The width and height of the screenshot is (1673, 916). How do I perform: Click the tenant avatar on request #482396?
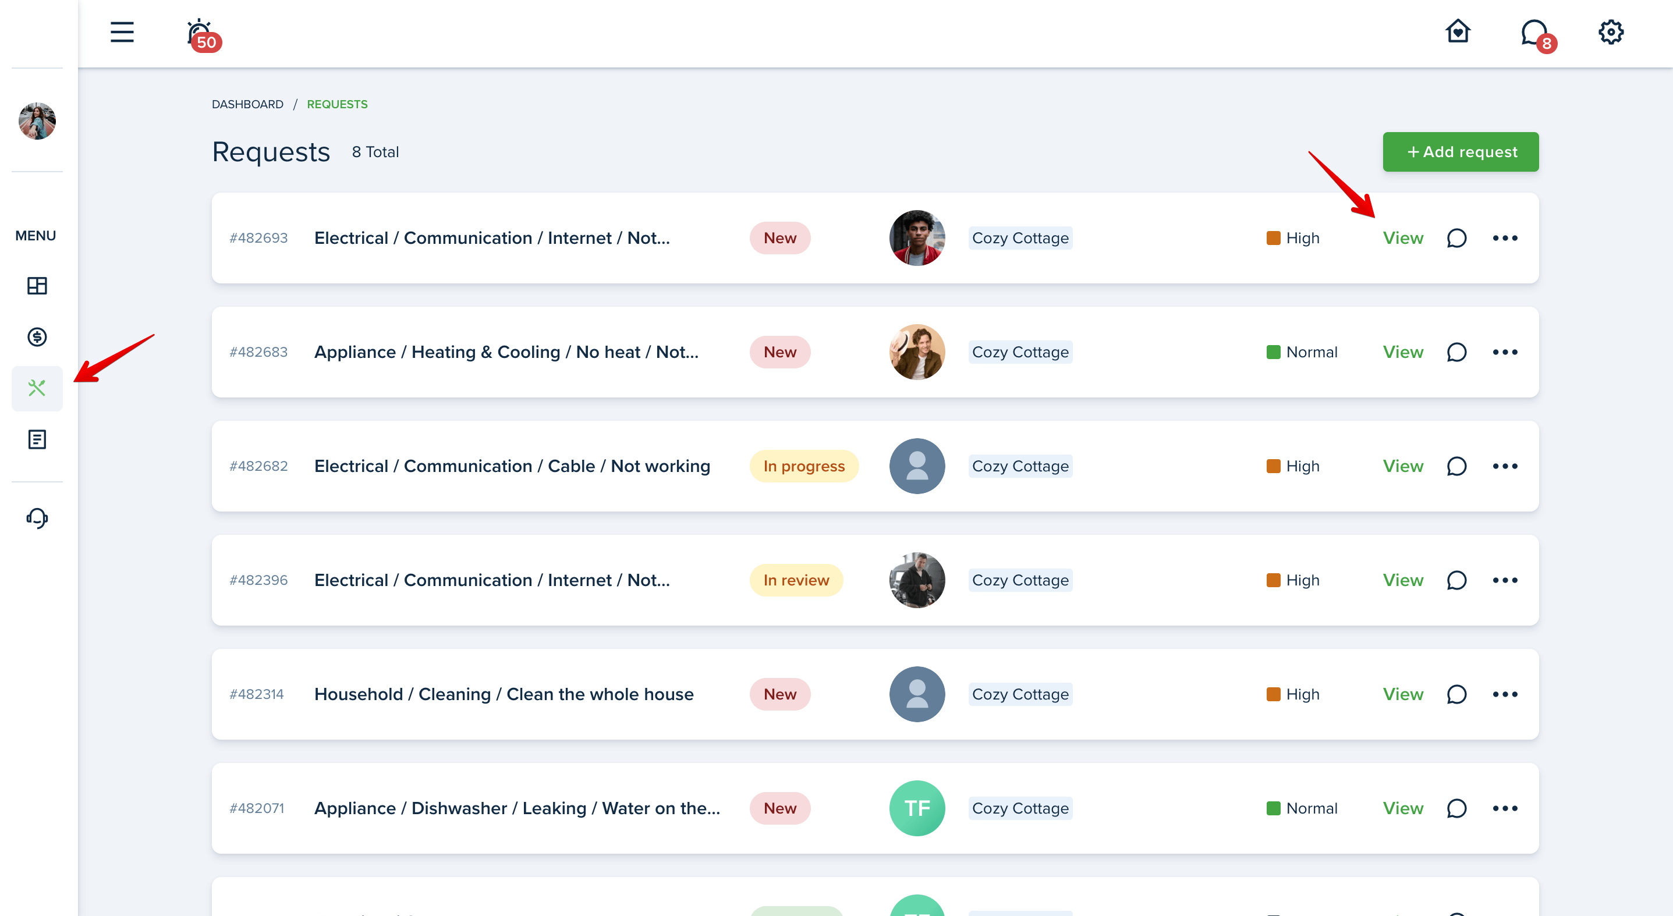tap(917, 580)
